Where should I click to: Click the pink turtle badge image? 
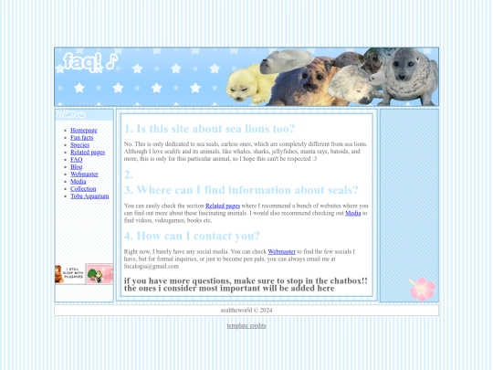100,274
